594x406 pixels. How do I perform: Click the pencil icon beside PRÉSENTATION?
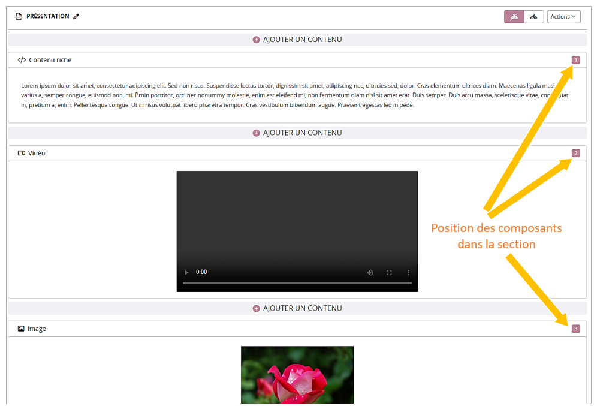pos(76,17)
